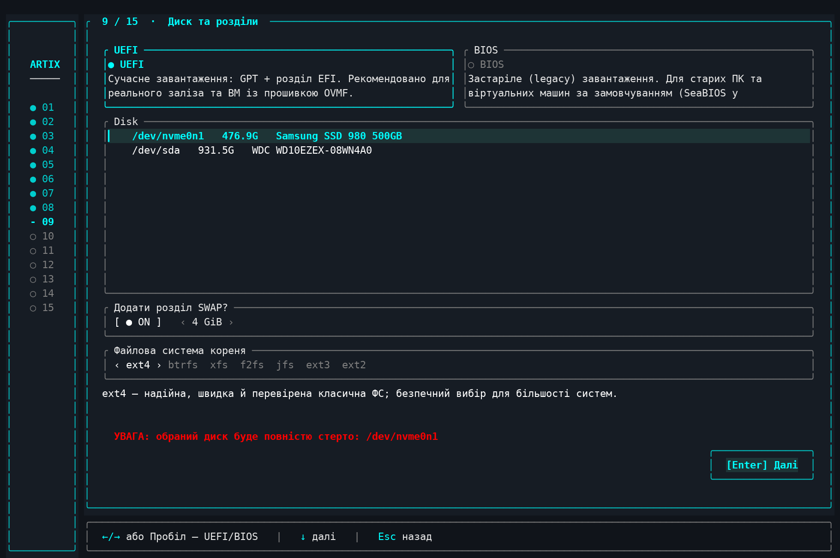This screenshot has width=840, height=558.
Task: Click the UEFI description text
Action: click(x=279, y=86)
